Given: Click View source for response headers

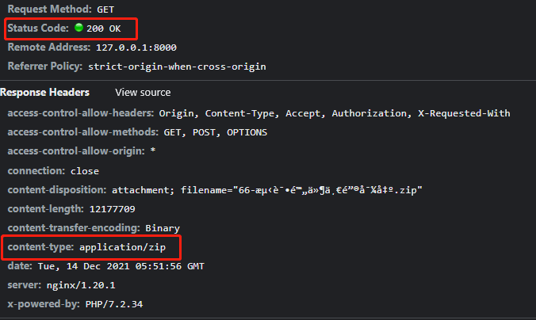Looking at the screenshot, I should (x=143, y=93).
